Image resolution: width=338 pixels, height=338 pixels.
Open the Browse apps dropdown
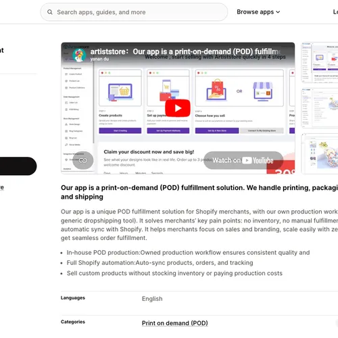coord(258,12)
